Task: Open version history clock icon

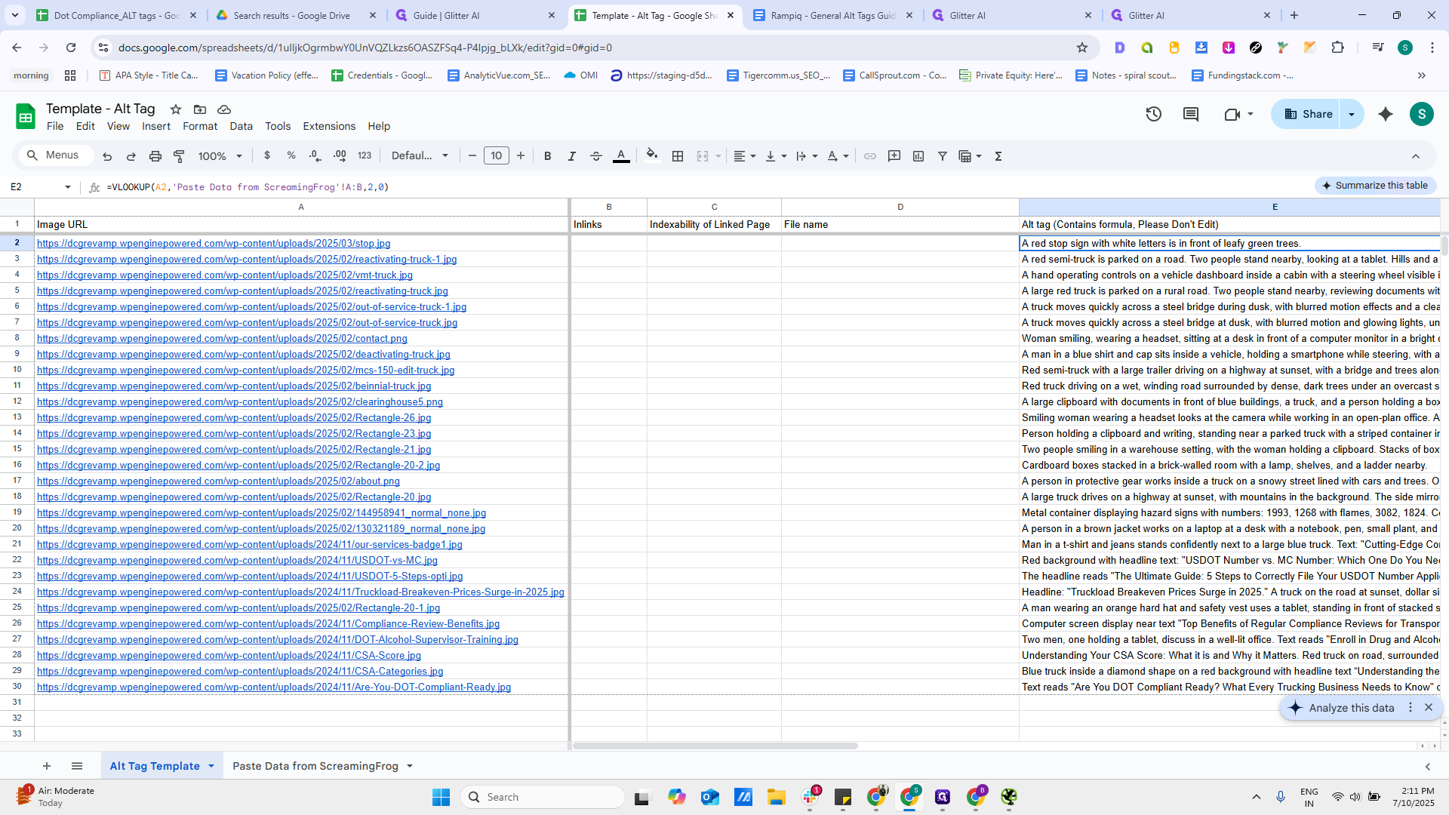Action: (1153, 114)
